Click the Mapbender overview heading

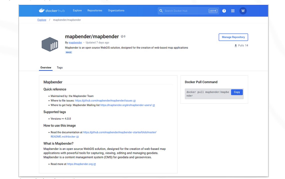(53, 82)
